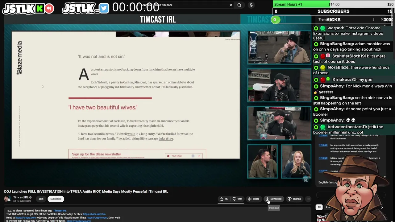Click the search magnifier icon
This screenshot has width=395, height=222.
(x=239, y=5)
